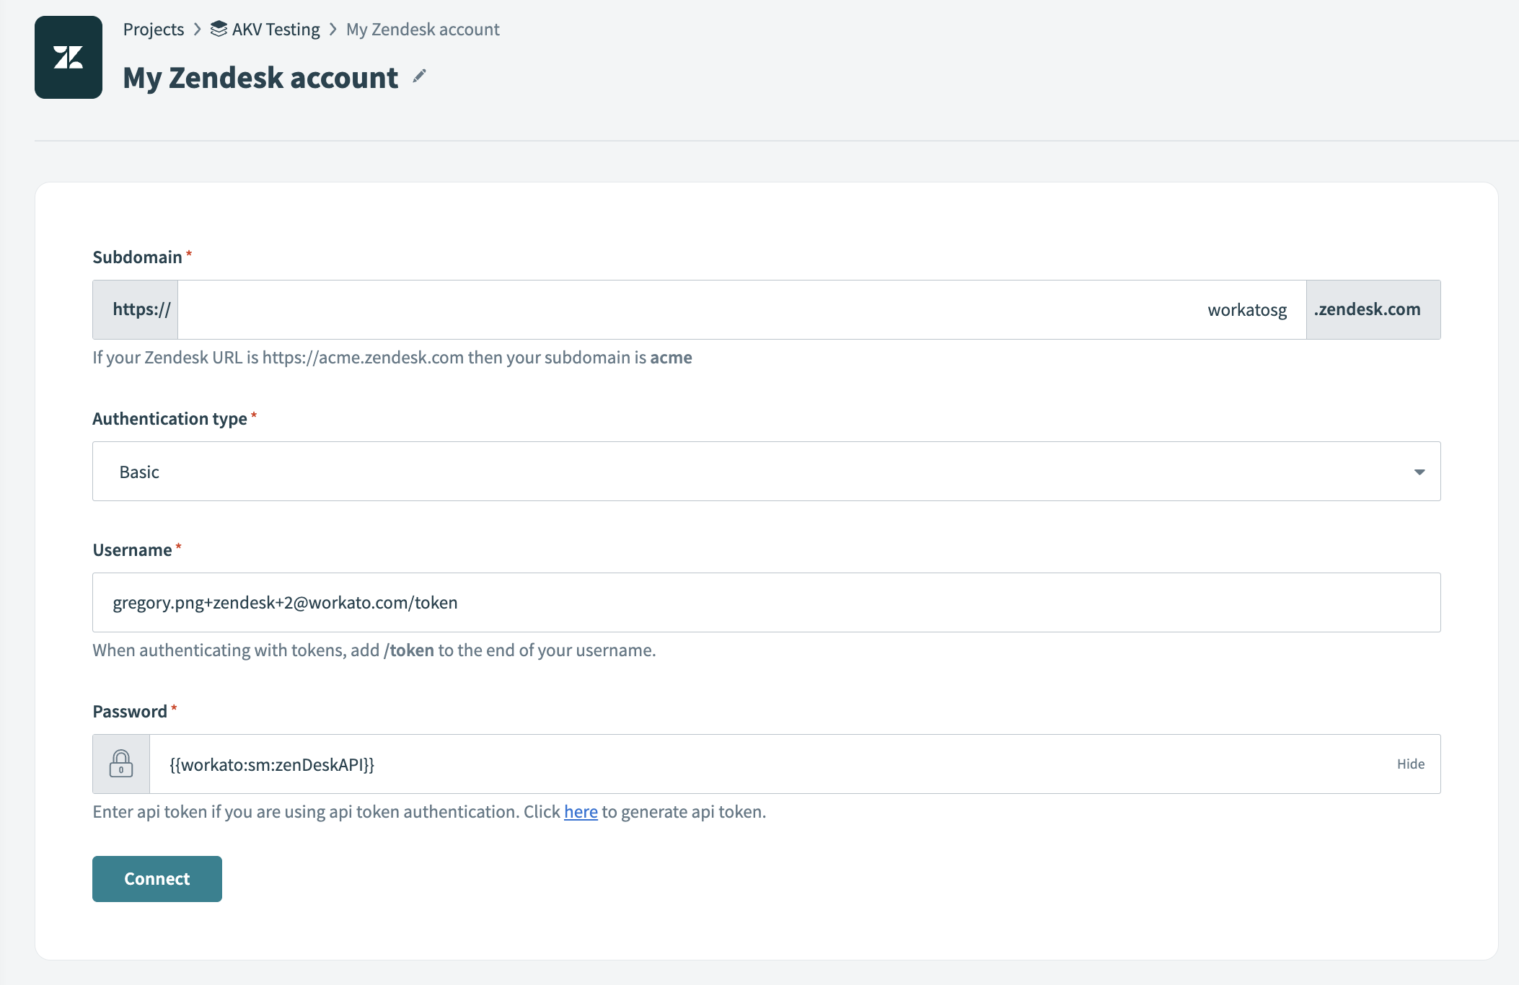
Task: Click the chevron after the Projects breadcrumb
Action: pos(197,30)
